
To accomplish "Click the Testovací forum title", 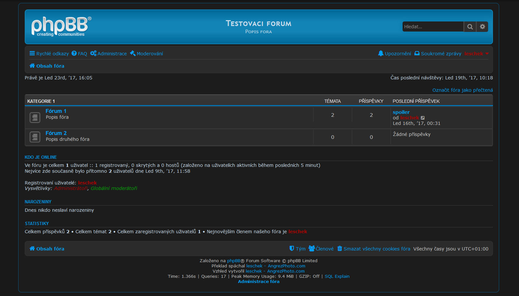I will [259, 23].
